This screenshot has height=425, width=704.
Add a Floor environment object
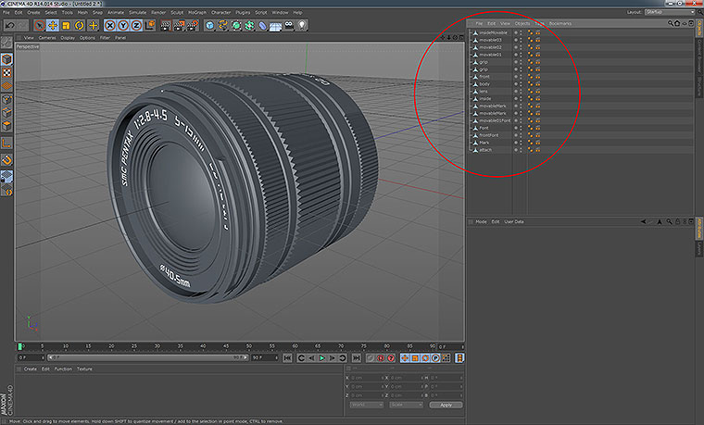click(x=275, y=26)
